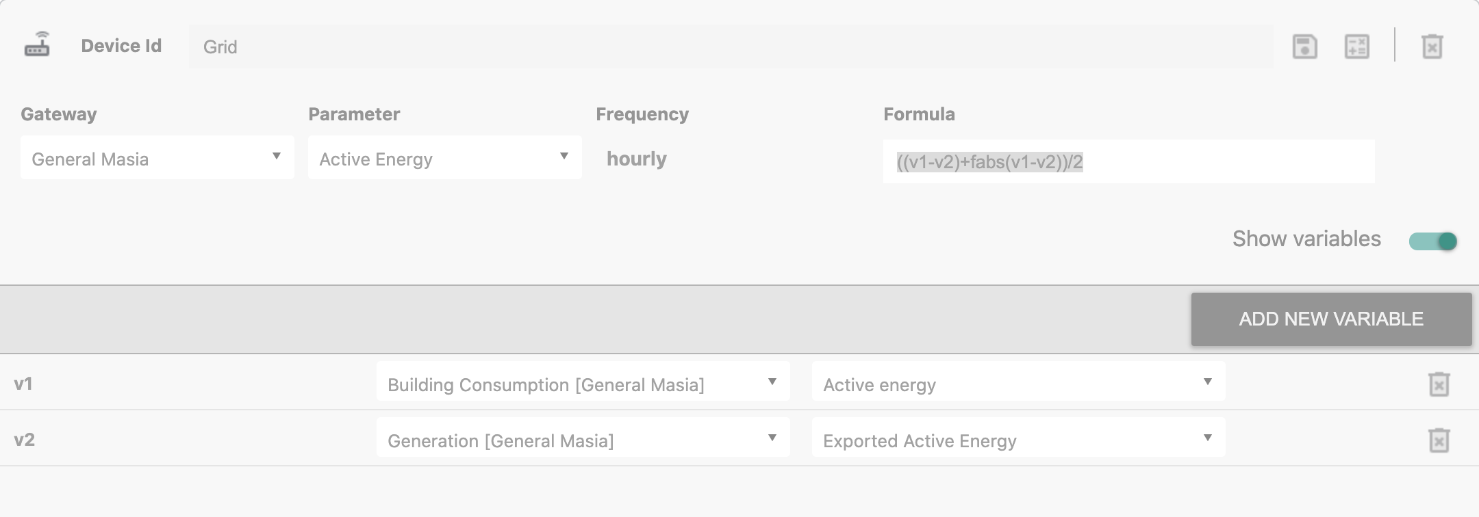
Task: Focus the Device Id Grid field
Action: [731, 47]
